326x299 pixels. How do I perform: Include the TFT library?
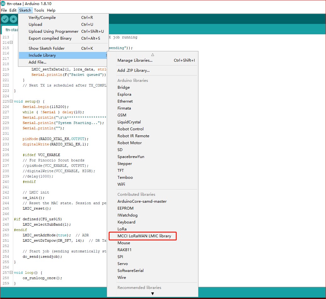[x=152, y=170]
